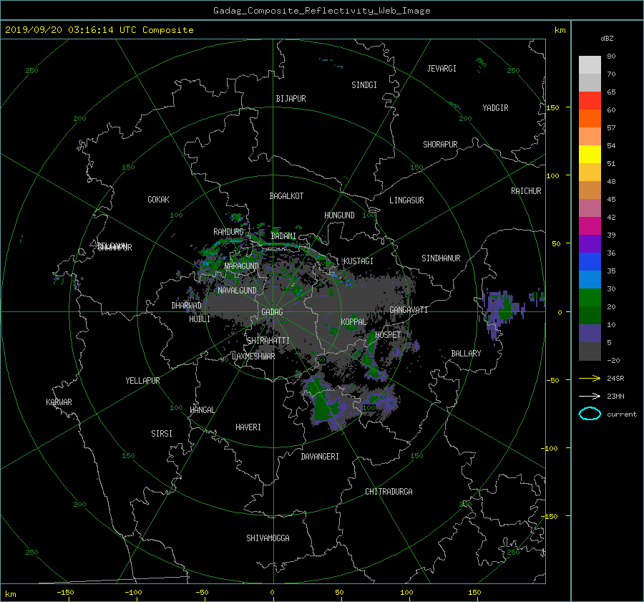This screenshot has width=644, height=602.
Task: Click the yellow 51 dBZ legend swatch
Action: click(590, 155)
